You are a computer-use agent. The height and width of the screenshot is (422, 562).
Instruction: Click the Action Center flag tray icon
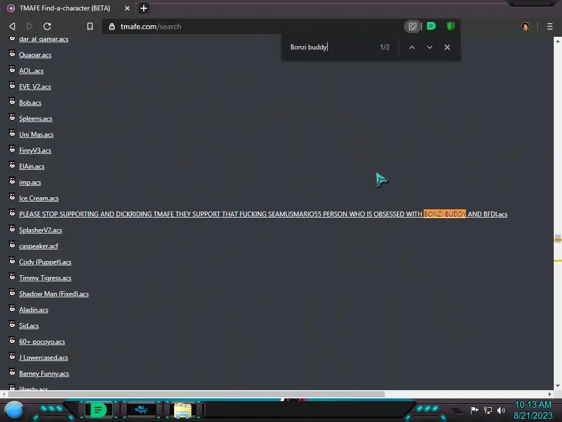click(x=475, y=410)
